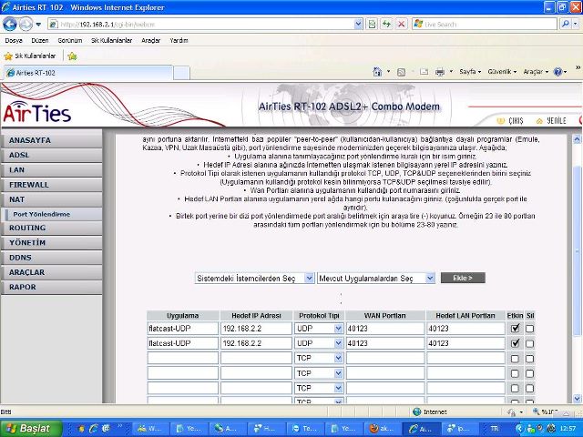
Task: Open the RAPOR sidebar section
Action: pos(51,288)
